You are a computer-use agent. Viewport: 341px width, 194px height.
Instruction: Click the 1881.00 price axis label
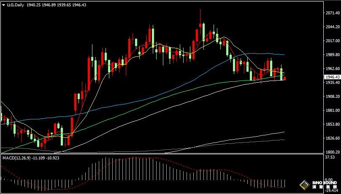(332, 110)
